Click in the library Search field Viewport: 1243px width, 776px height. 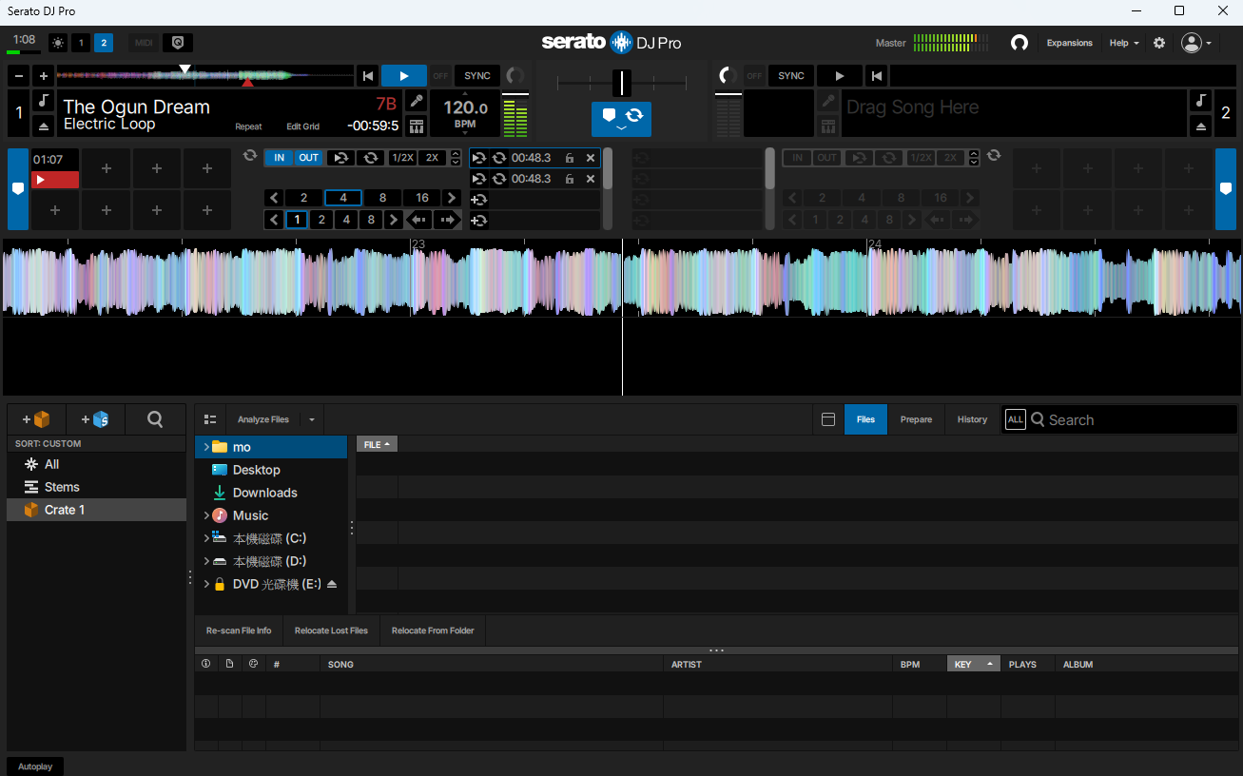1132,419
